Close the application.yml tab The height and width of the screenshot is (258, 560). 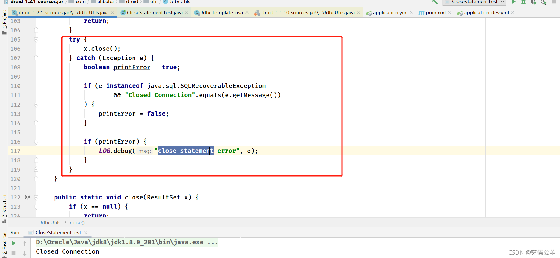tap(411, 12)
